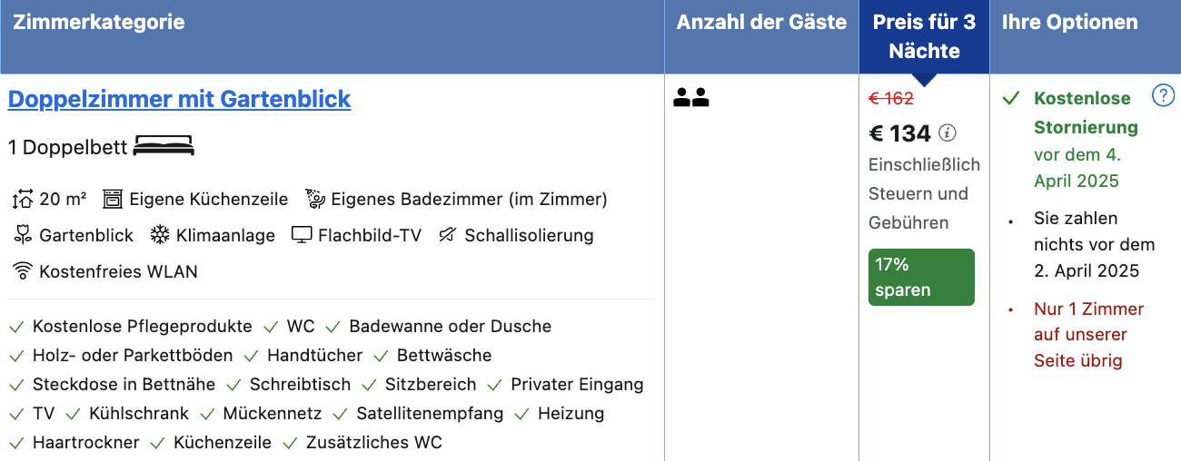Click the two-guests occupancy icon

tap(691, 98)
